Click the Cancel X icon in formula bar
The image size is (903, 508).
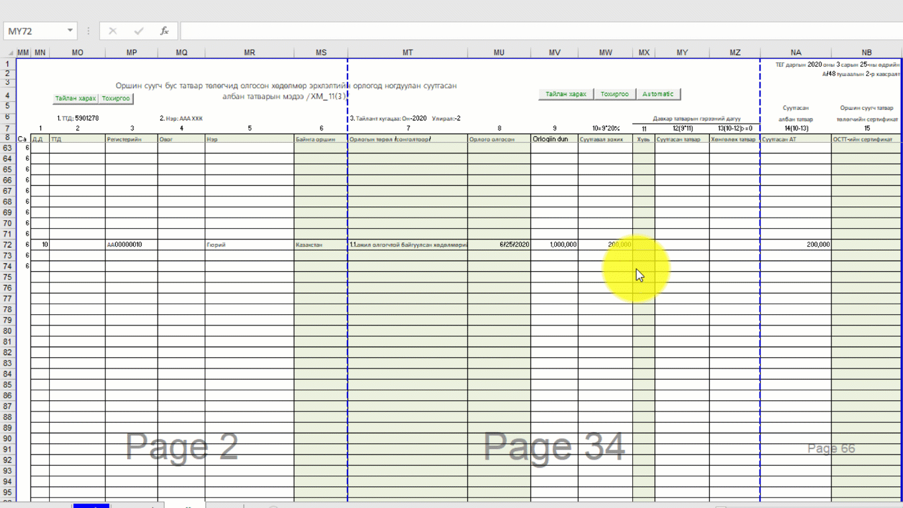(x=113, y=31)
